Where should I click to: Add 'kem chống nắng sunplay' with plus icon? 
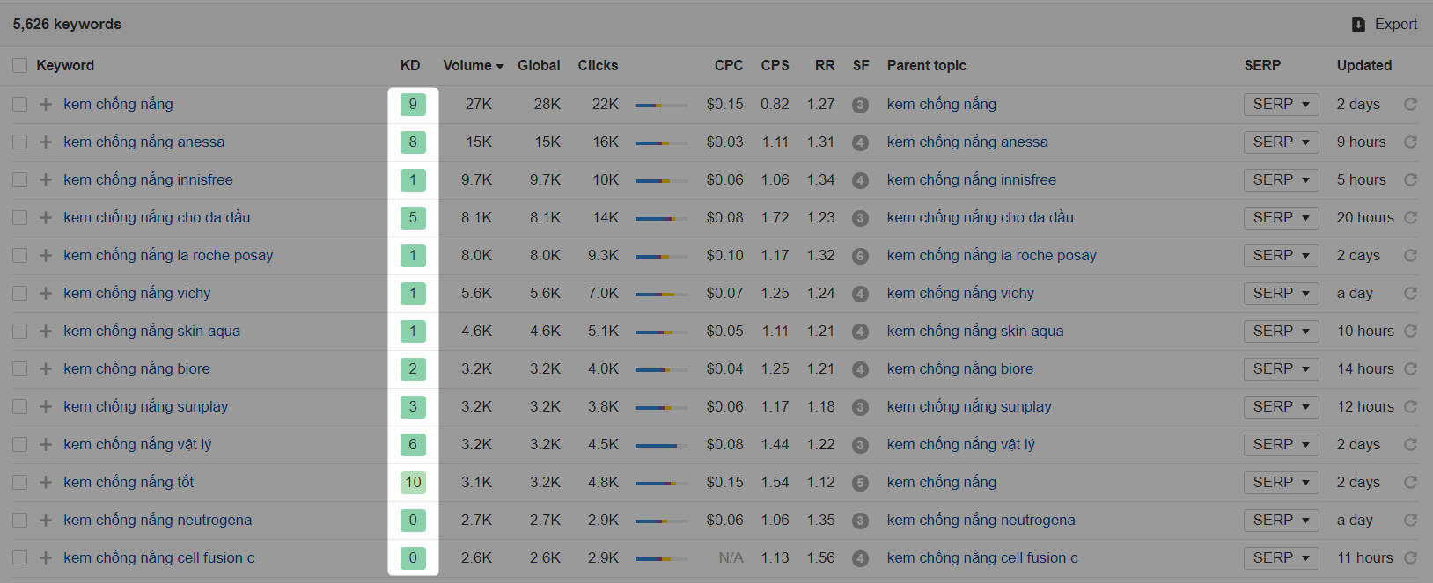(x=46, y=406)
